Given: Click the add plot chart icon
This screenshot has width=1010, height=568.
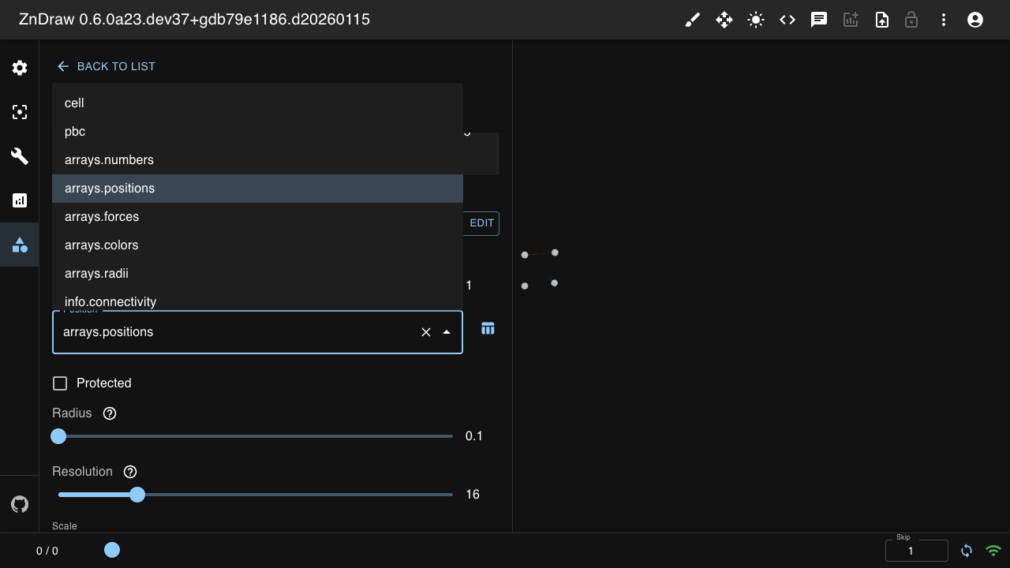Looking at the screenshot, I should pos(851,20).
